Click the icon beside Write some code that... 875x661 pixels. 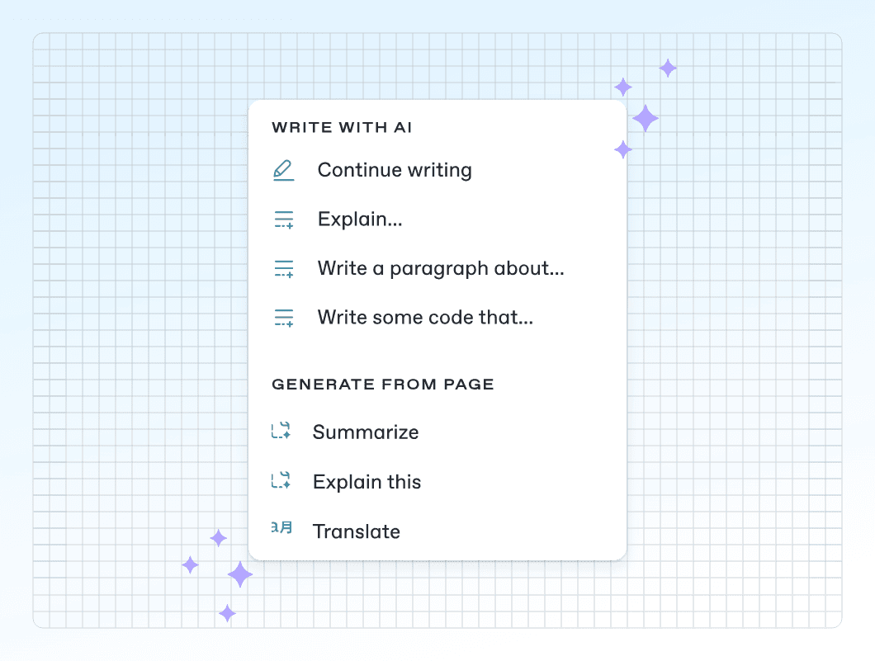click(284, 318)
